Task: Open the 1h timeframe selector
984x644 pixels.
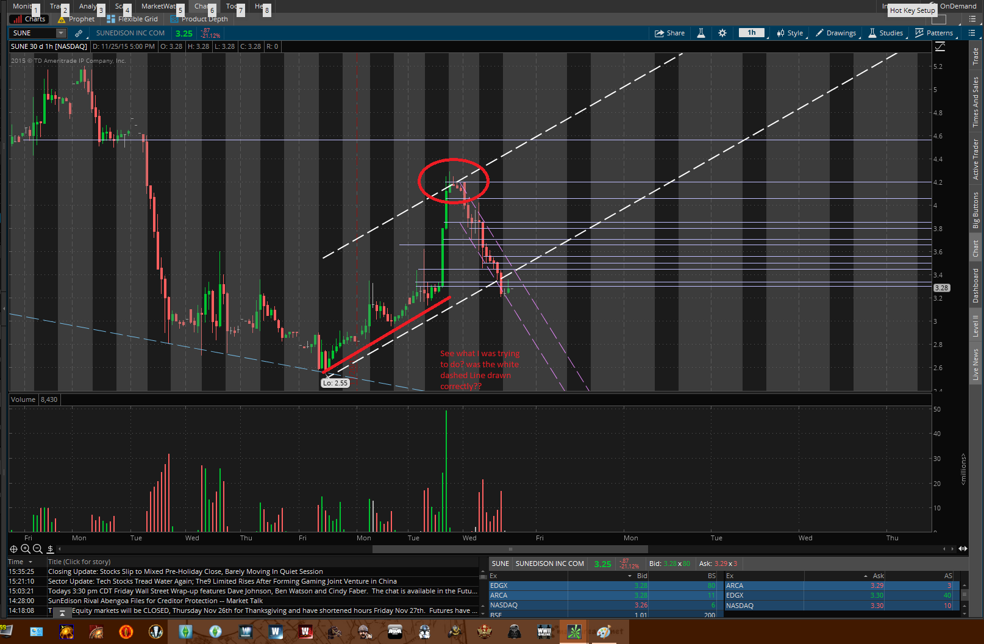Action: pyautogui.click(x=752, y=33)
